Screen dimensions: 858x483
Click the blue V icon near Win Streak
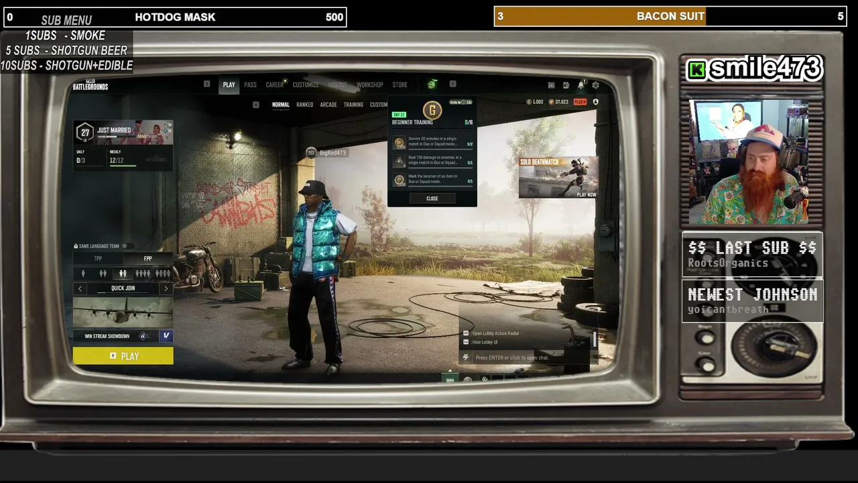(166, 336)
